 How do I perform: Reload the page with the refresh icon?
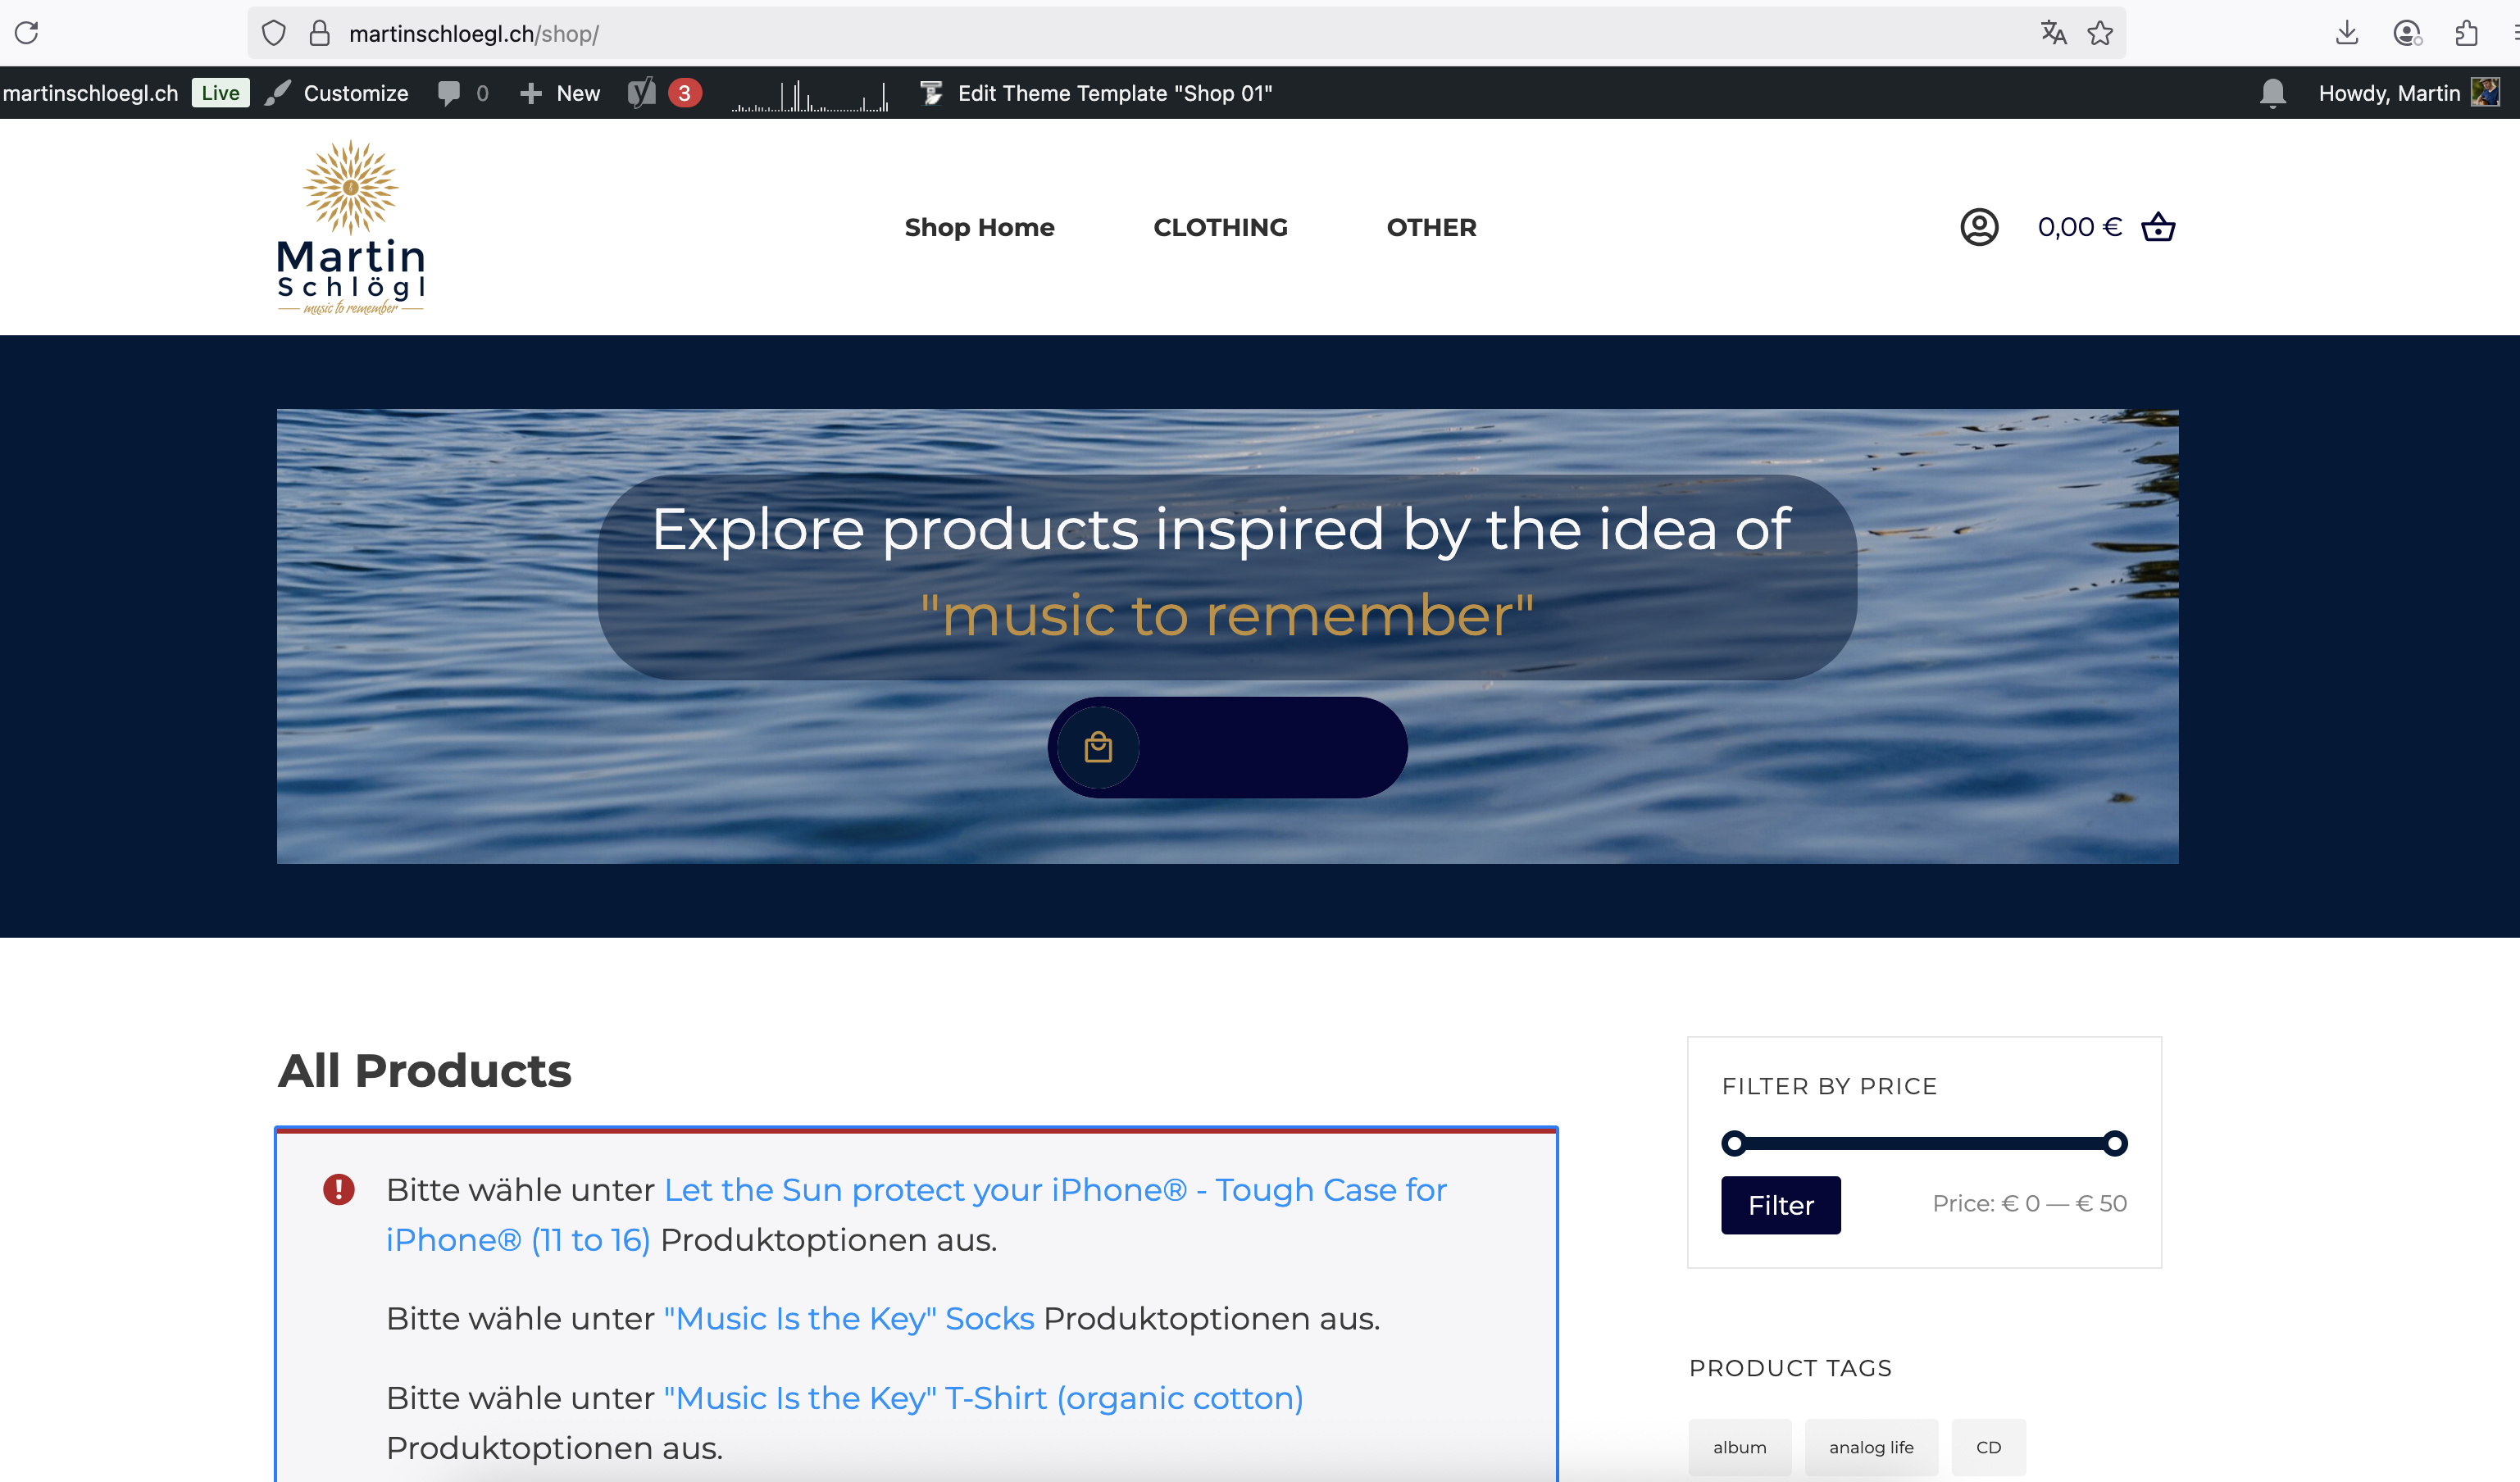pyautogui.click(x=27, y=33)
